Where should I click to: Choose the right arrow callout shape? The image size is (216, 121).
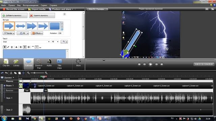(9, 26)
